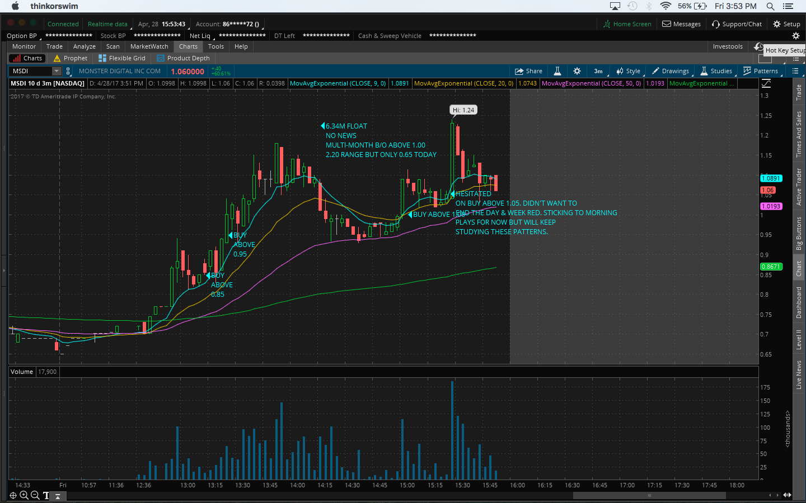Open the Active Trader sidebar panel
The height and width of the screenshot is (503, 806).
coord(799,187)
